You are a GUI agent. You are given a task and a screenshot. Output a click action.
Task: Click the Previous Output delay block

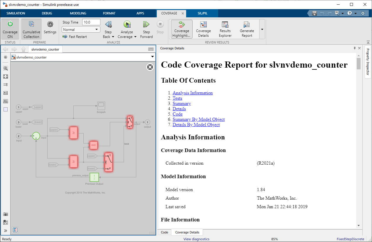(94, 177)
